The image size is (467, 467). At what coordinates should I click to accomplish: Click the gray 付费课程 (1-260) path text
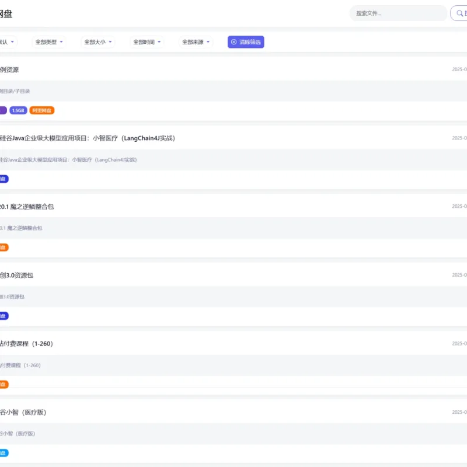(x=20, y=365)
